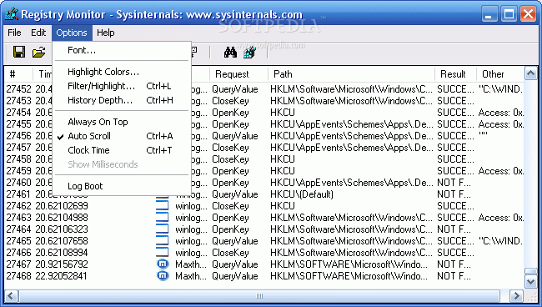Choose Font... from Options menu

pos(122,51)
